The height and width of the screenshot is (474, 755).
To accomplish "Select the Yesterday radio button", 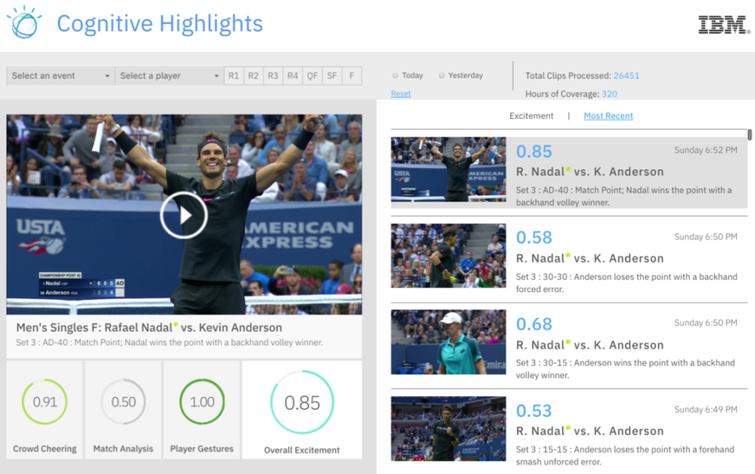I will point(441,76).
